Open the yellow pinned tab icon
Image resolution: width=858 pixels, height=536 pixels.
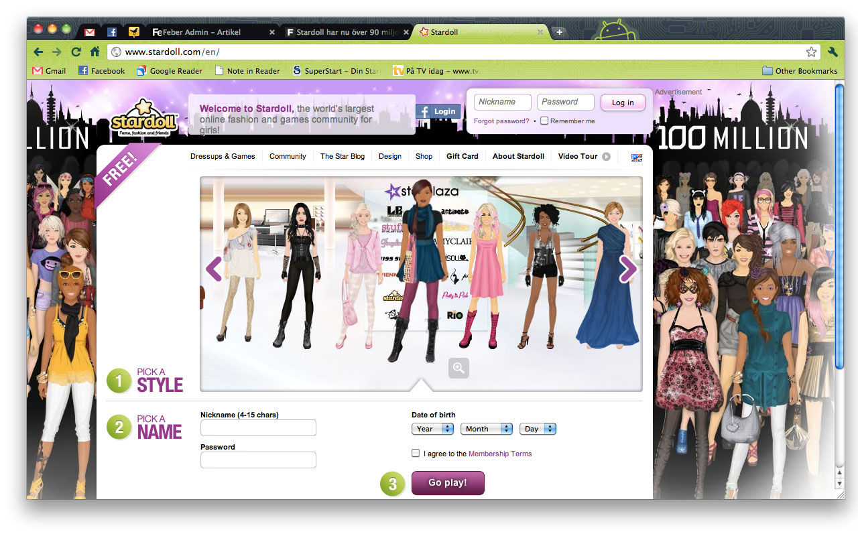(x=134, y=31)
